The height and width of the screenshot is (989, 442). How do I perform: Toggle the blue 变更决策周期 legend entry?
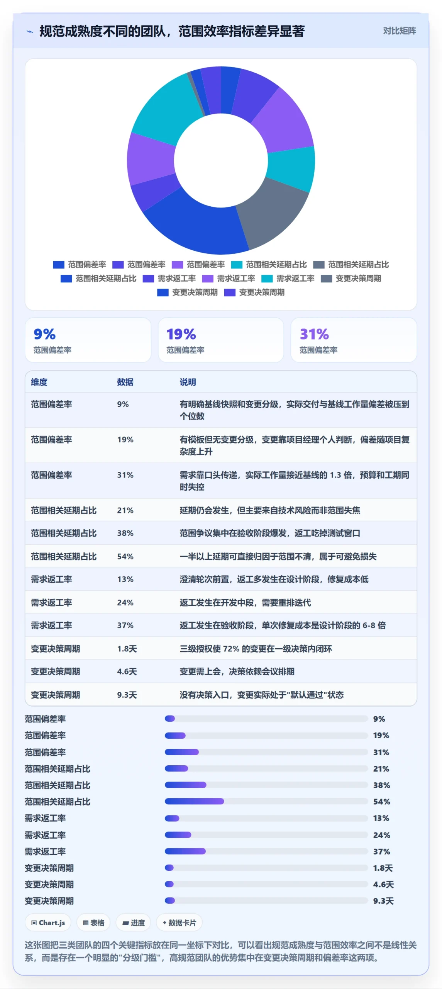click(187, 292)
